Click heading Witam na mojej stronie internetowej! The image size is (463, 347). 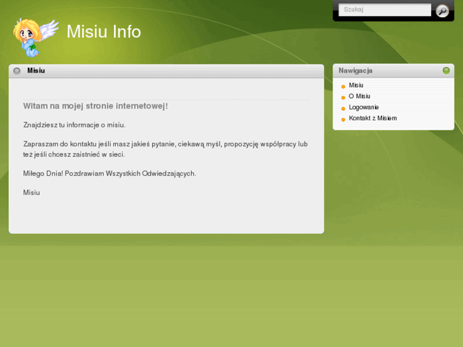[96, 106]
